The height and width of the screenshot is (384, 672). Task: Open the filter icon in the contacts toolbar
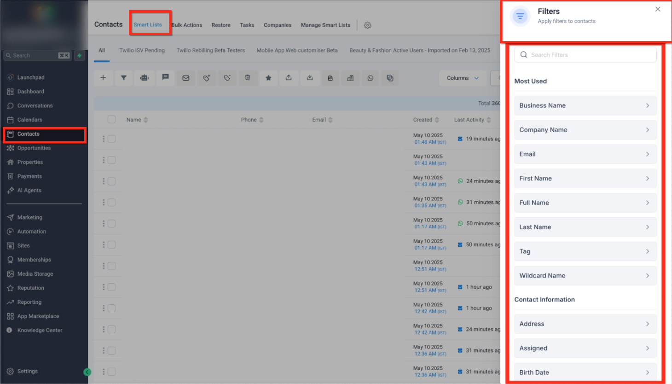(123, 78)
